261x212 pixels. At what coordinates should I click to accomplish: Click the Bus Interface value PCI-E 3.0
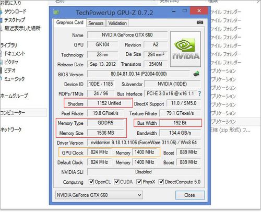pyautogui.click(x=170, y=93)
